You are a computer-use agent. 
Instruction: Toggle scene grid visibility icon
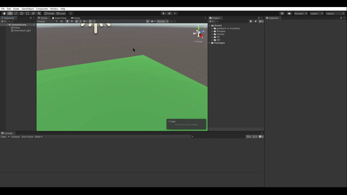pos(91,21)
